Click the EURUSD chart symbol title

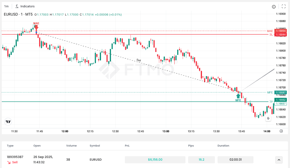click(18, 14)
